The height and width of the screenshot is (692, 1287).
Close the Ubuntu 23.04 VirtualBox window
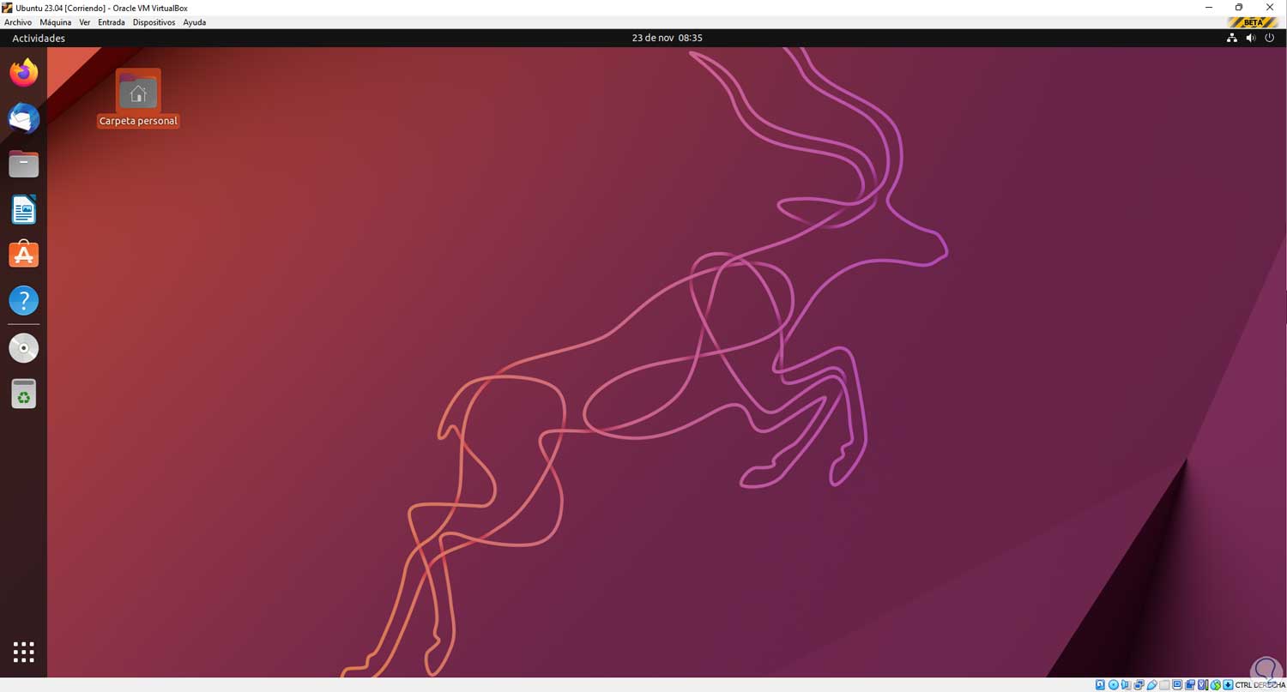1270,8
